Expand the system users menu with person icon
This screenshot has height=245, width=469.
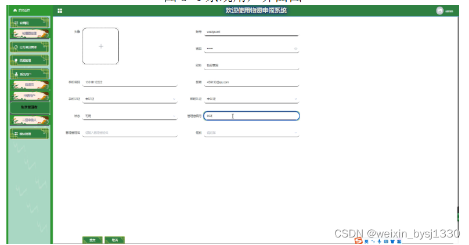pyautogui.click(x=30, y=74)
